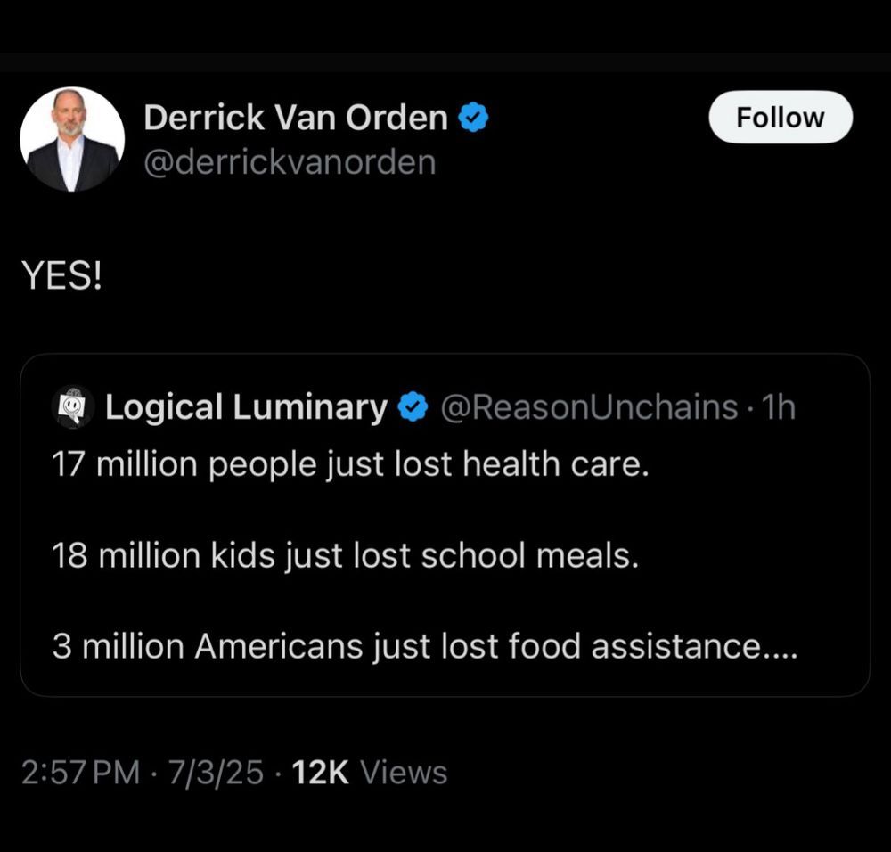Click the Derrick Van Orden display name
Viewport: 891px width, 852px height.
[296, 117]
